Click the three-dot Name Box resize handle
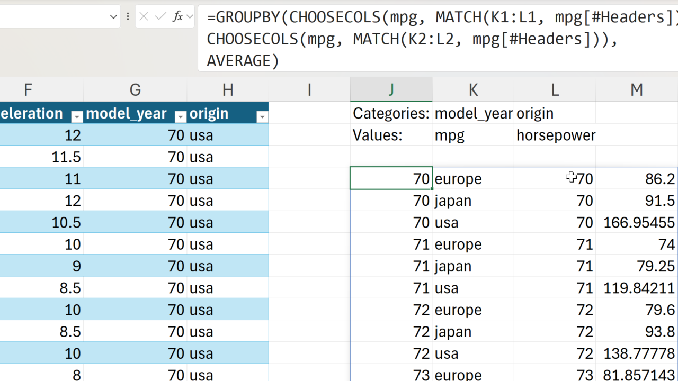Image resolution: width=678 pixels, height=381 pixels. click(128, 17)
